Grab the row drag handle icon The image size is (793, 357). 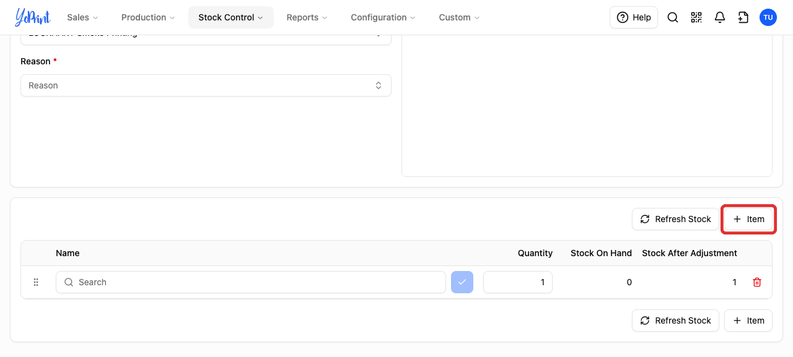point(36,282)
